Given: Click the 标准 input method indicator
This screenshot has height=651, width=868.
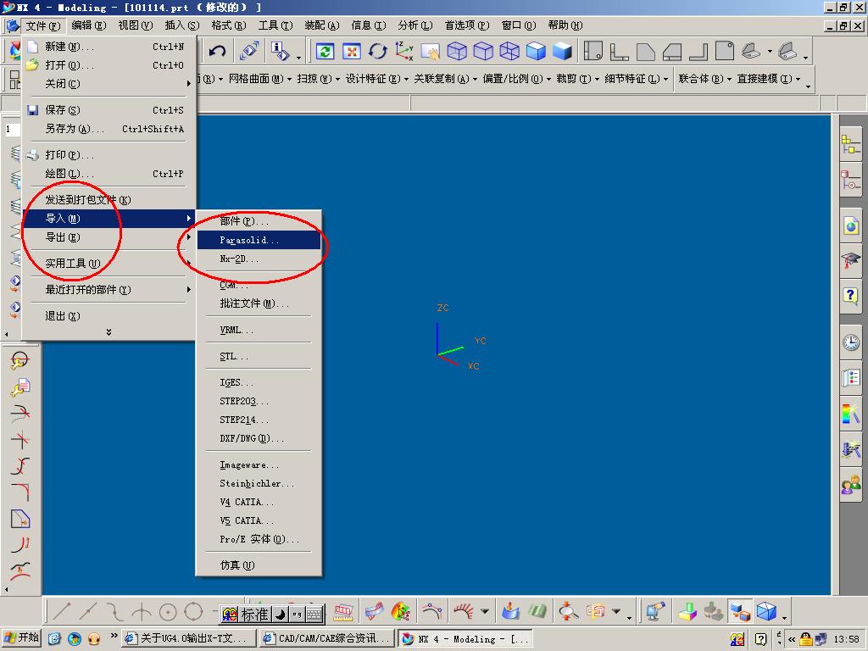Looking at the screenshot, I should tap(254, 614).
